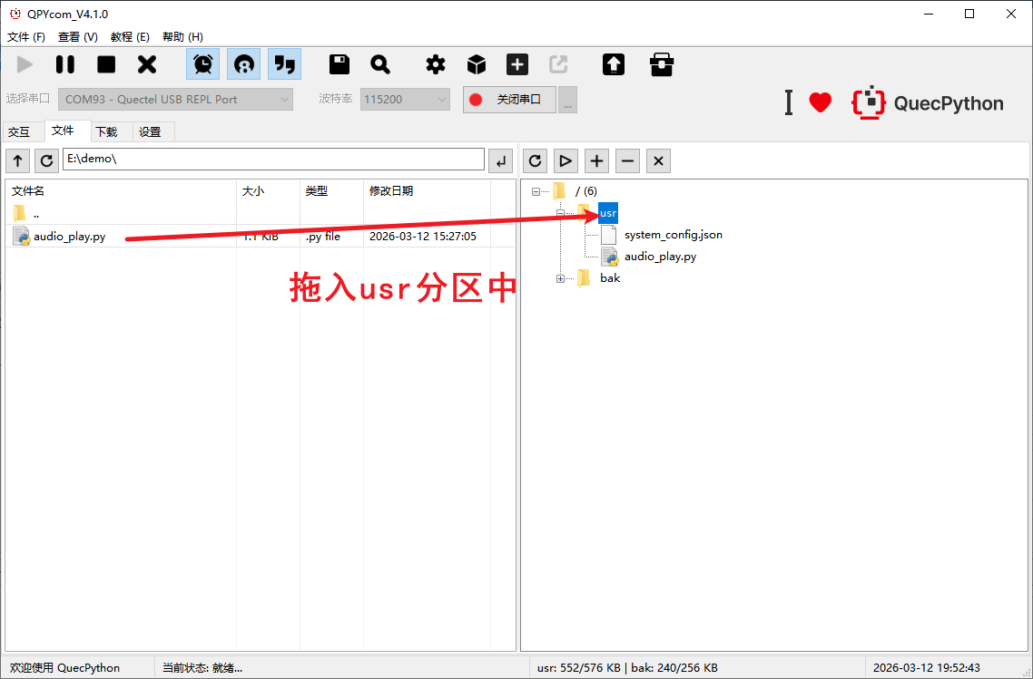The image size is (1033, 679).
Task: Expand the bak folder tree node
Action: [x=561, y=278]
